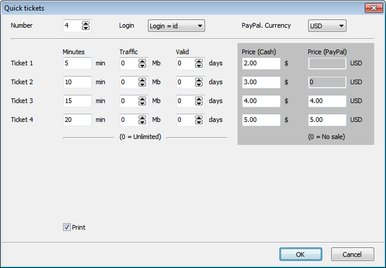Click Ticket 4 Minutes input field

click(x=77, y=120)
